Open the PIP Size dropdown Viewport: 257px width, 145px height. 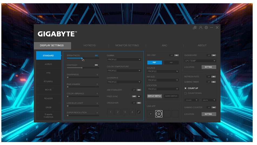pyautogui.click(x=163, y=80)
